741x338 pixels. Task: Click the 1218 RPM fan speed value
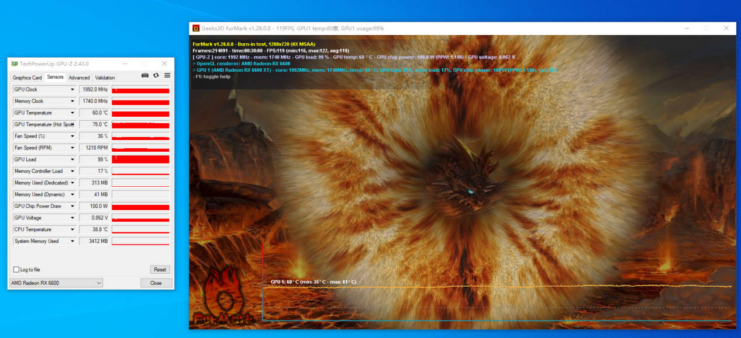94,148
